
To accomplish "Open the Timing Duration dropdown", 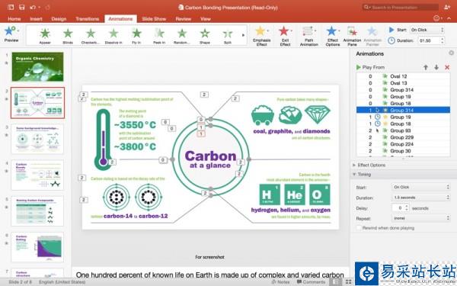I will click(x=421, y=198).
